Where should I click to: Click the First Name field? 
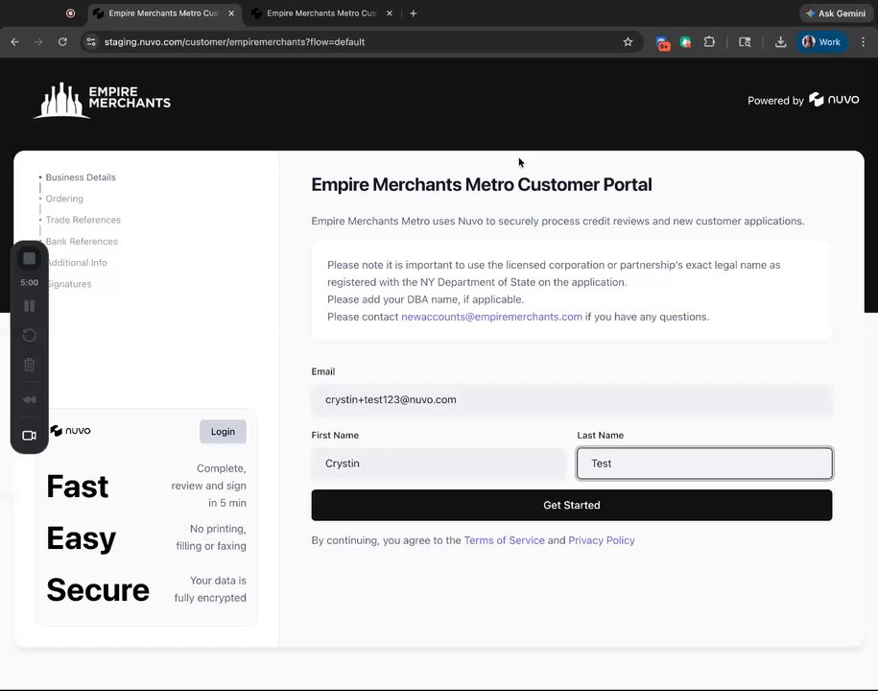(x=439, y=464)
